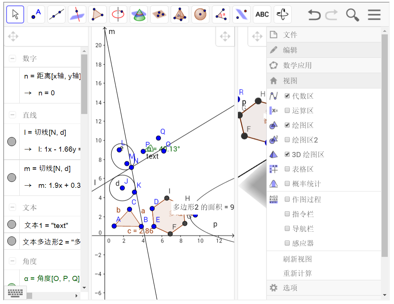Select the Circle with axis tool

pos(118,14)
